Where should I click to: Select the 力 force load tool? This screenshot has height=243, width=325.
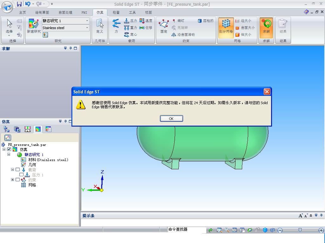click(116, 26)
